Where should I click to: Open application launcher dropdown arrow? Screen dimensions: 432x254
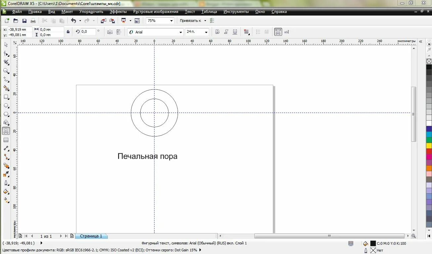point(130,21)
